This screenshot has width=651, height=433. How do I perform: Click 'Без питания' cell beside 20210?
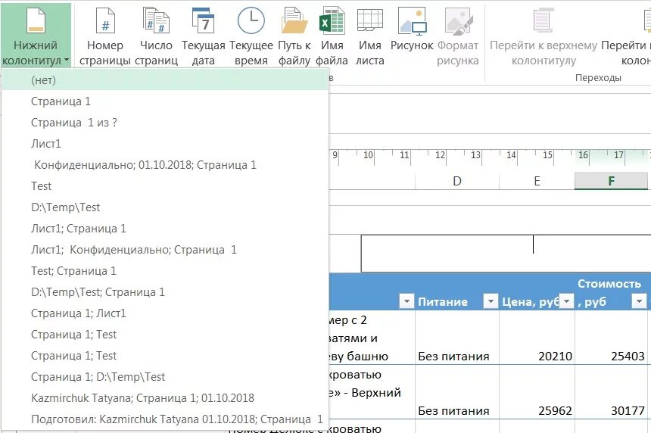pyautogui.click(x=457, y=337)
